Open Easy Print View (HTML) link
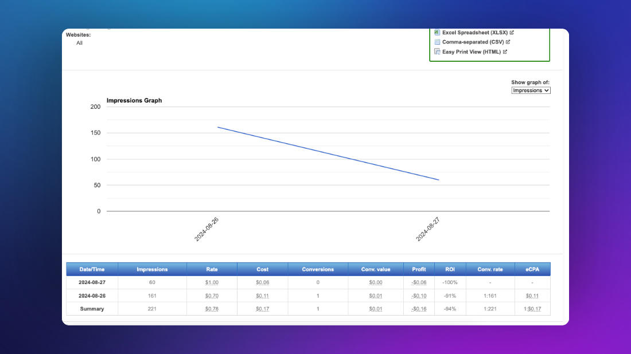The height and width of the screenshot is (354, 631). [471, 52]
